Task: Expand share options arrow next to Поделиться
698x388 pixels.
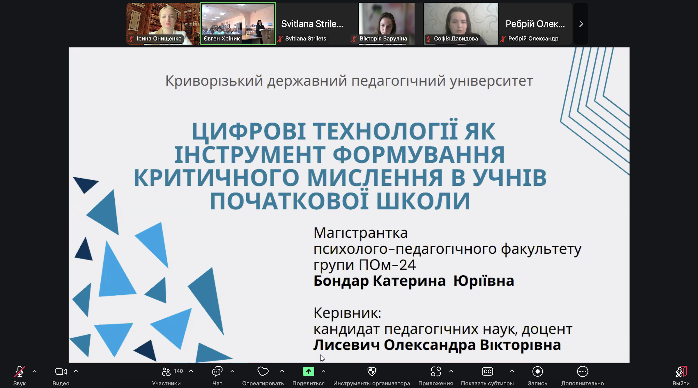Action: point(323,371)
